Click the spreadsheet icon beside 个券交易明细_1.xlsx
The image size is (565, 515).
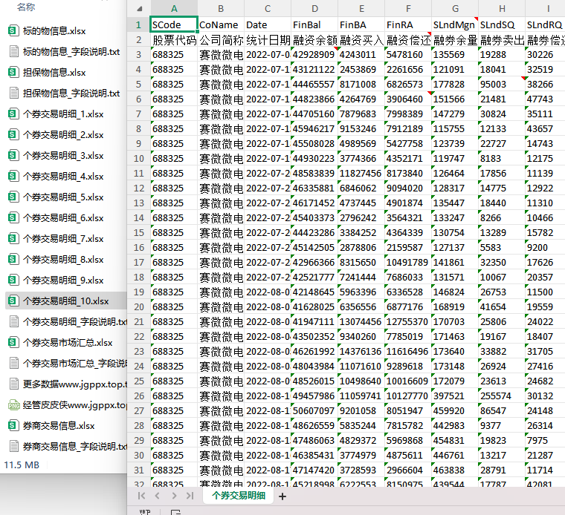pyautogui.click(x=13, y=114)
